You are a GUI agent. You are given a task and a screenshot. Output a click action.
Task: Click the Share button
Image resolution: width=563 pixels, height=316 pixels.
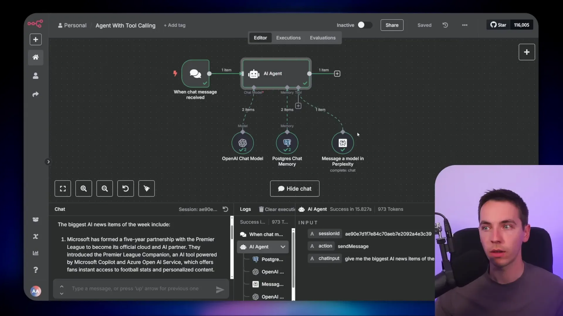[392, 25]
